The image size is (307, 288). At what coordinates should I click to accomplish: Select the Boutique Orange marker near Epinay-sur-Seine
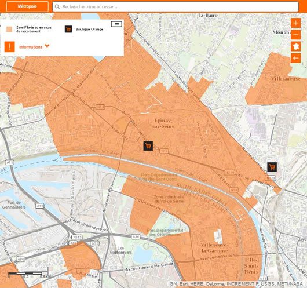(148, 146)
